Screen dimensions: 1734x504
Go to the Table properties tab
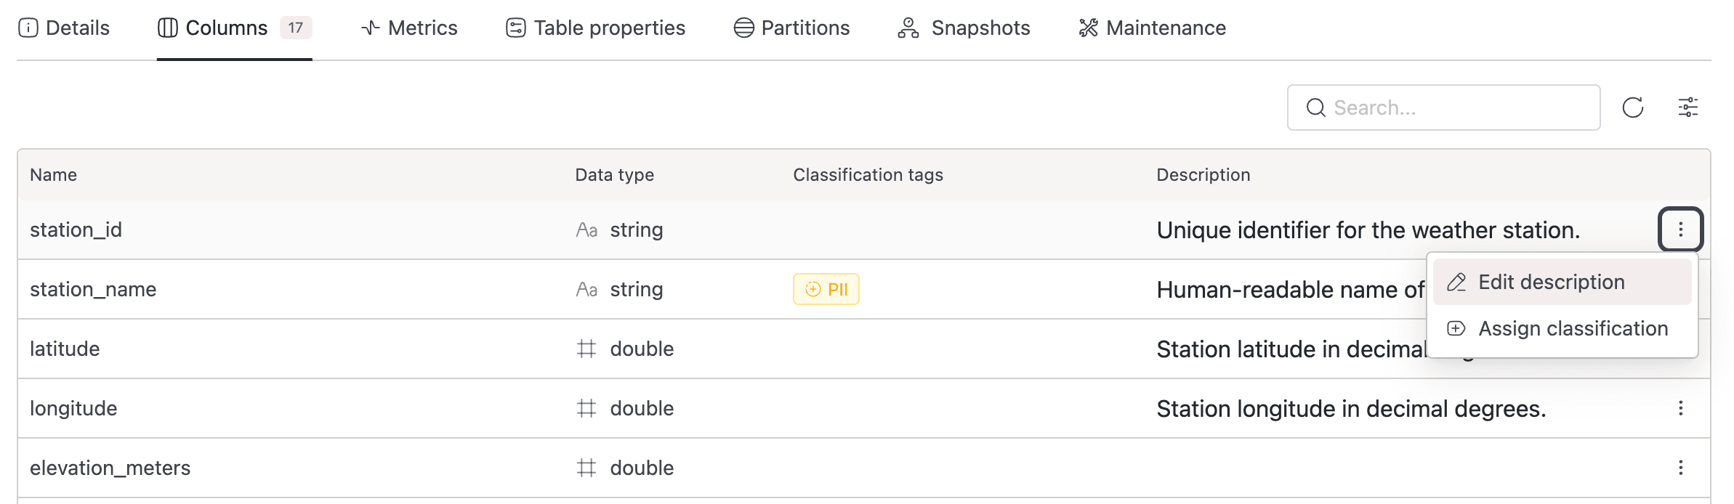(x=595, y=28)
